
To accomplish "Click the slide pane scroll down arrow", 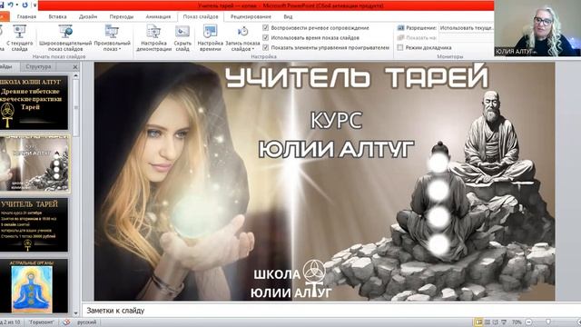I will 76,312.
